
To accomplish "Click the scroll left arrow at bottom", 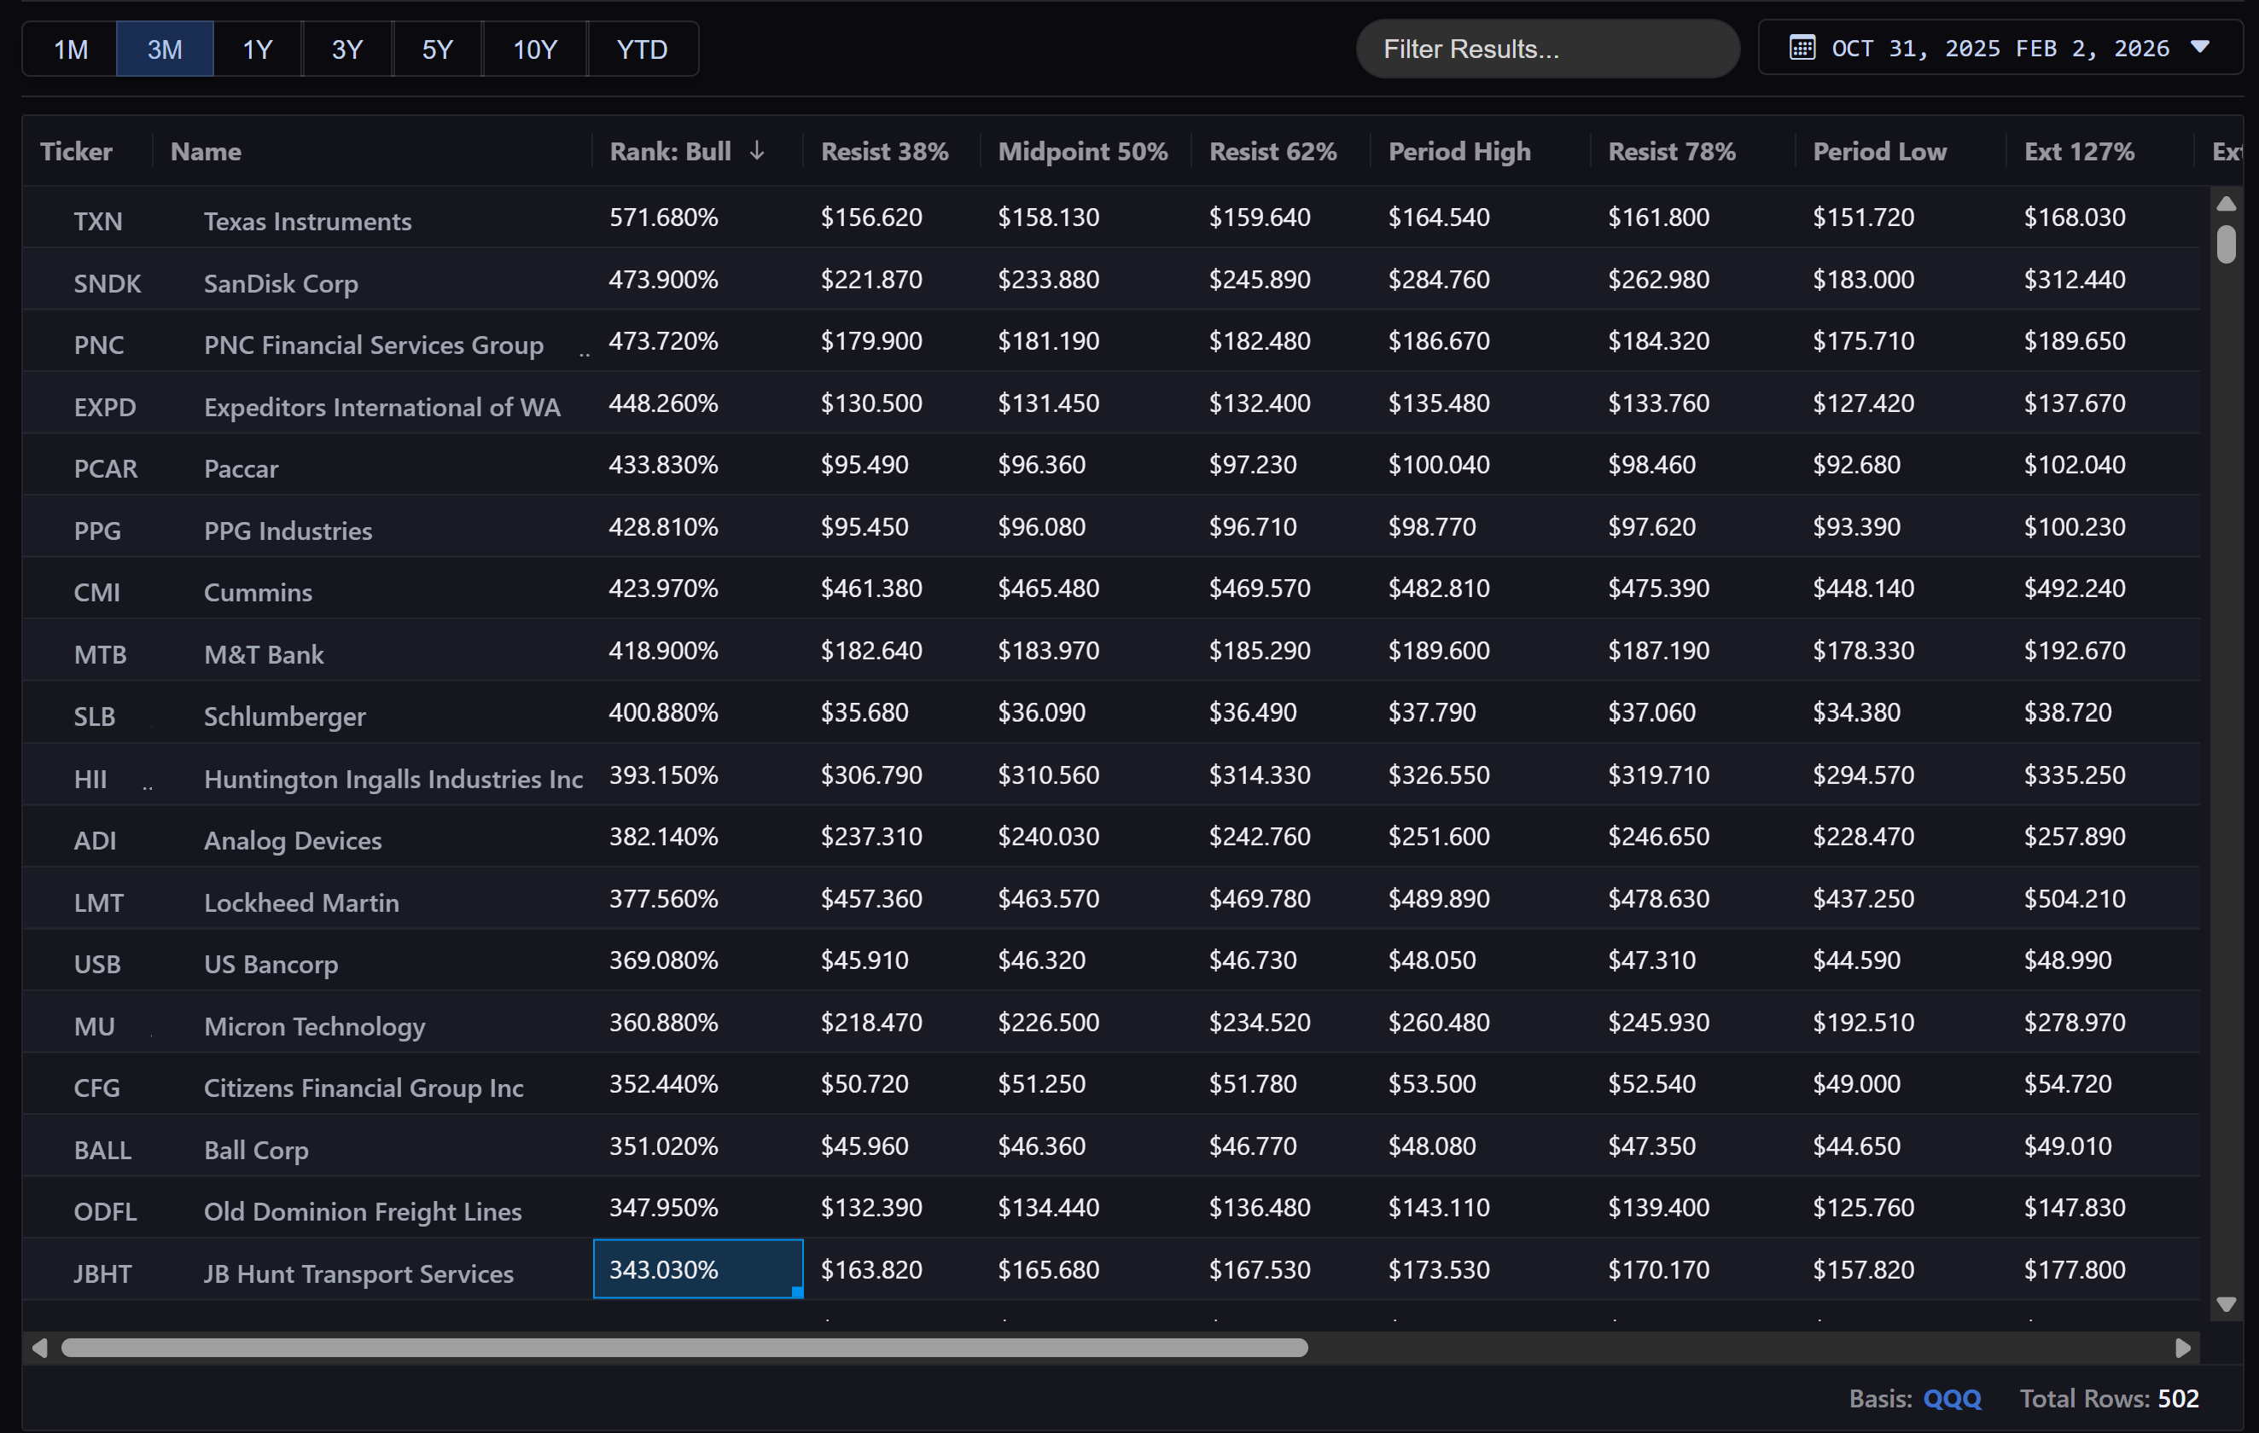I will (x=39, y=1348).
